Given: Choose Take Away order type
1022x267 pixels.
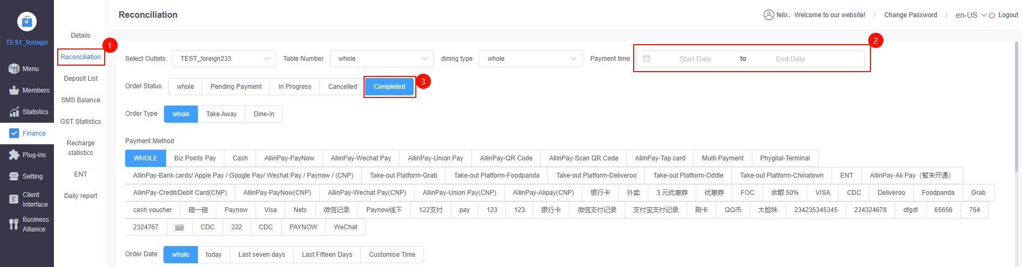Looking at the screenshot, I should 221,114.
